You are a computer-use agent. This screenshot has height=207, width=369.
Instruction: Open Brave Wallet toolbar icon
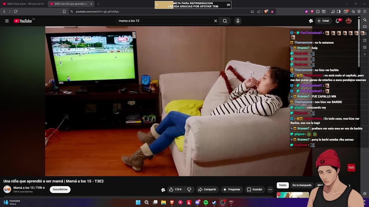(346, 11)
